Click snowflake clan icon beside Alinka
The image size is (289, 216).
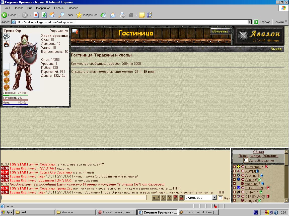coord(239,179)
